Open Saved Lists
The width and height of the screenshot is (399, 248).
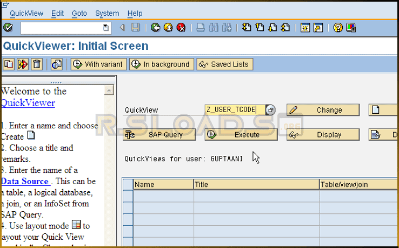pos(225,64)
